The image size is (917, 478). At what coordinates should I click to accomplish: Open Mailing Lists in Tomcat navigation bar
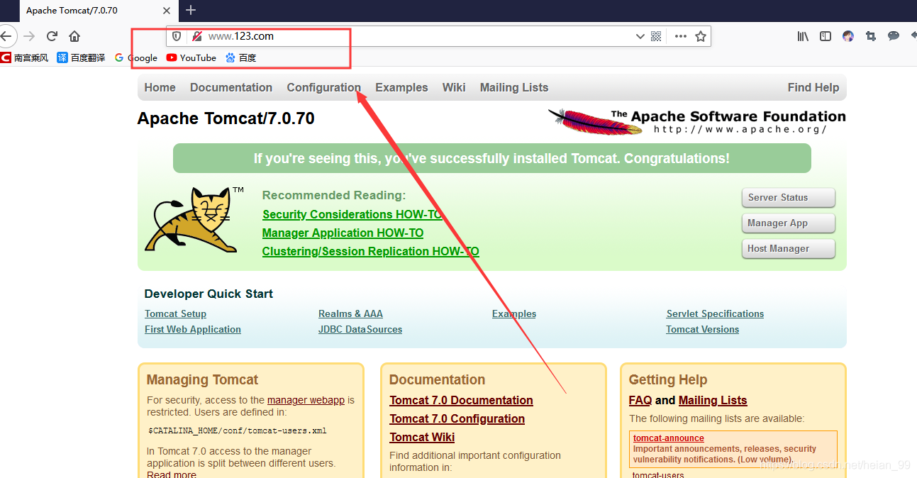pyautogui.click(x=514, y=87)
